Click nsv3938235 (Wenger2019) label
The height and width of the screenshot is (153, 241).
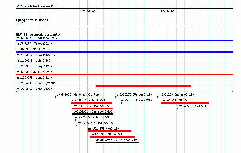pos(133,94)
